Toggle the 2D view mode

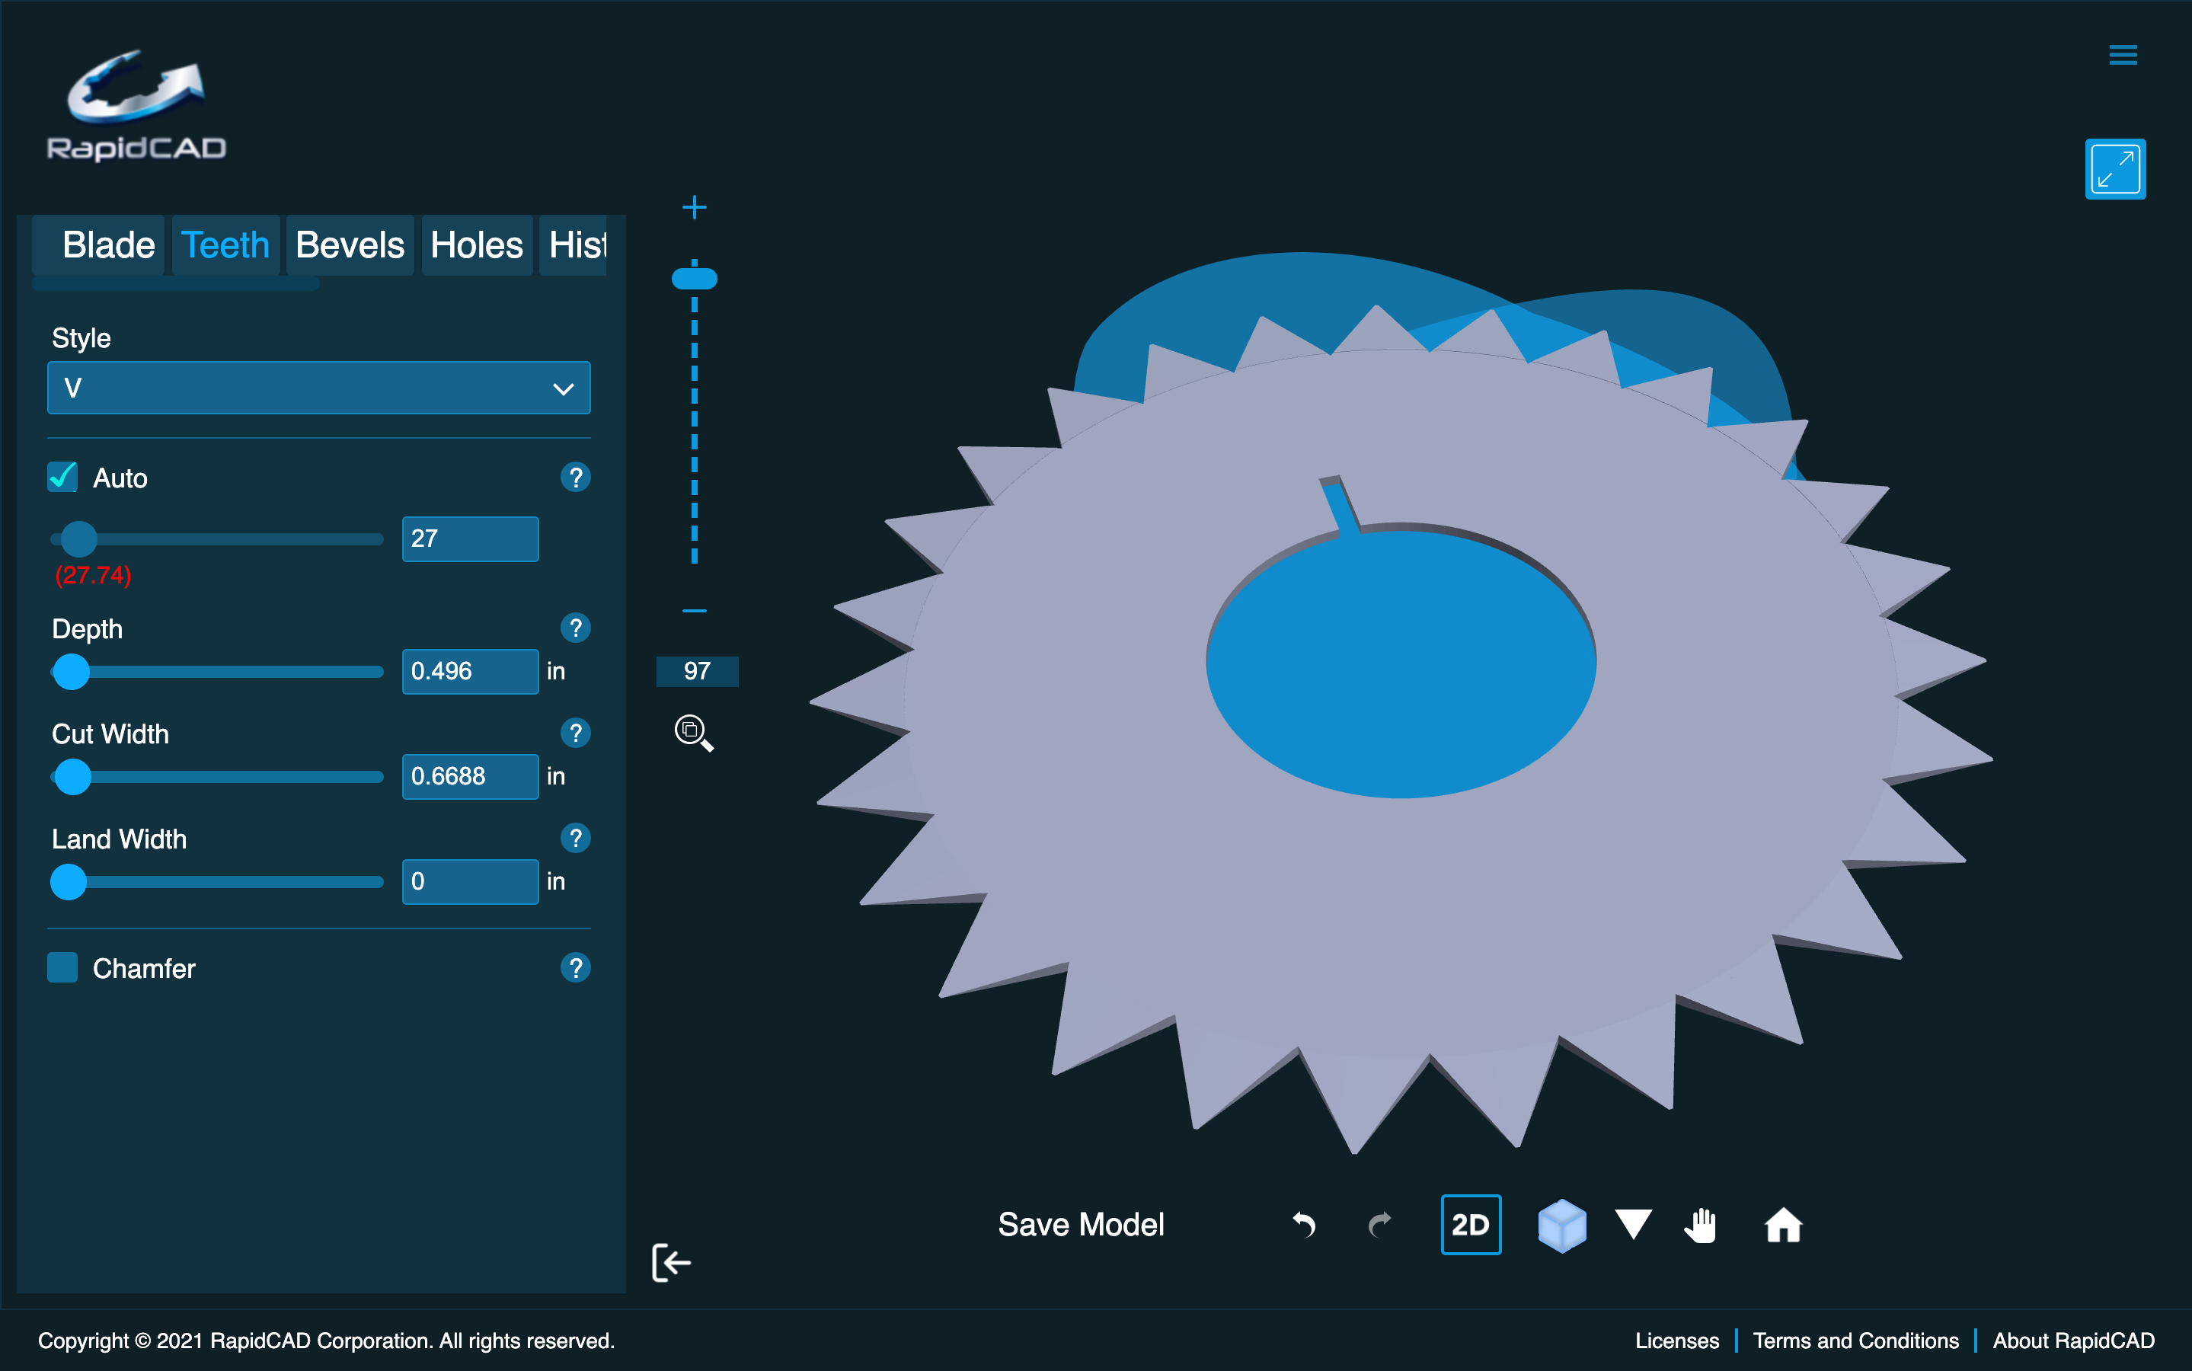pos(1471,1224)
